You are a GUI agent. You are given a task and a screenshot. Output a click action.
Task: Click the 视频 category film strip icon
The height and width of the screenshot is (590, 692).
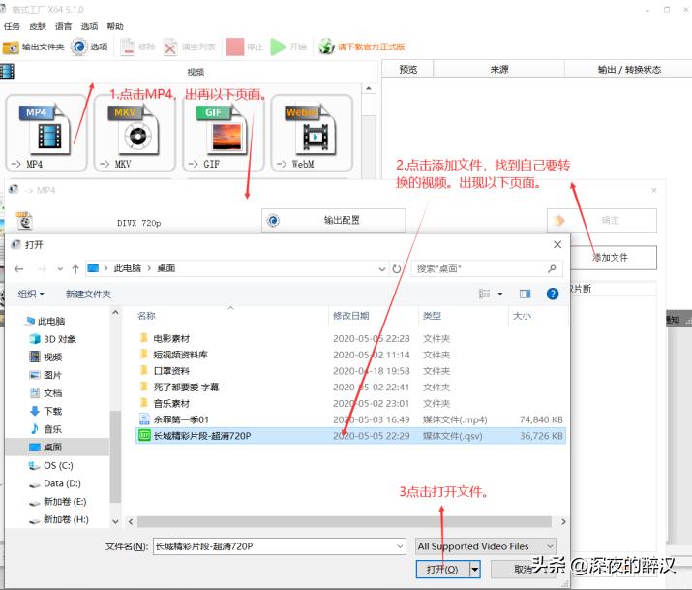pos(7,72)
